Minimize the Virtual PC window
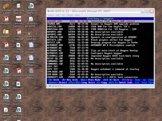 click(143, 11)
